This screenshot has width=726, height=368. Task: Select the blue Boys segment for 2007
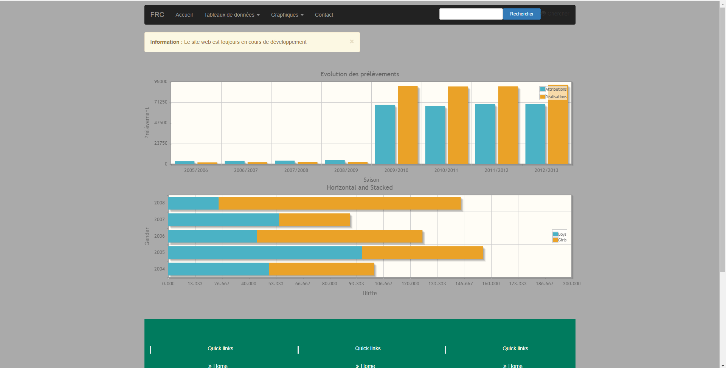coord(223,220)
